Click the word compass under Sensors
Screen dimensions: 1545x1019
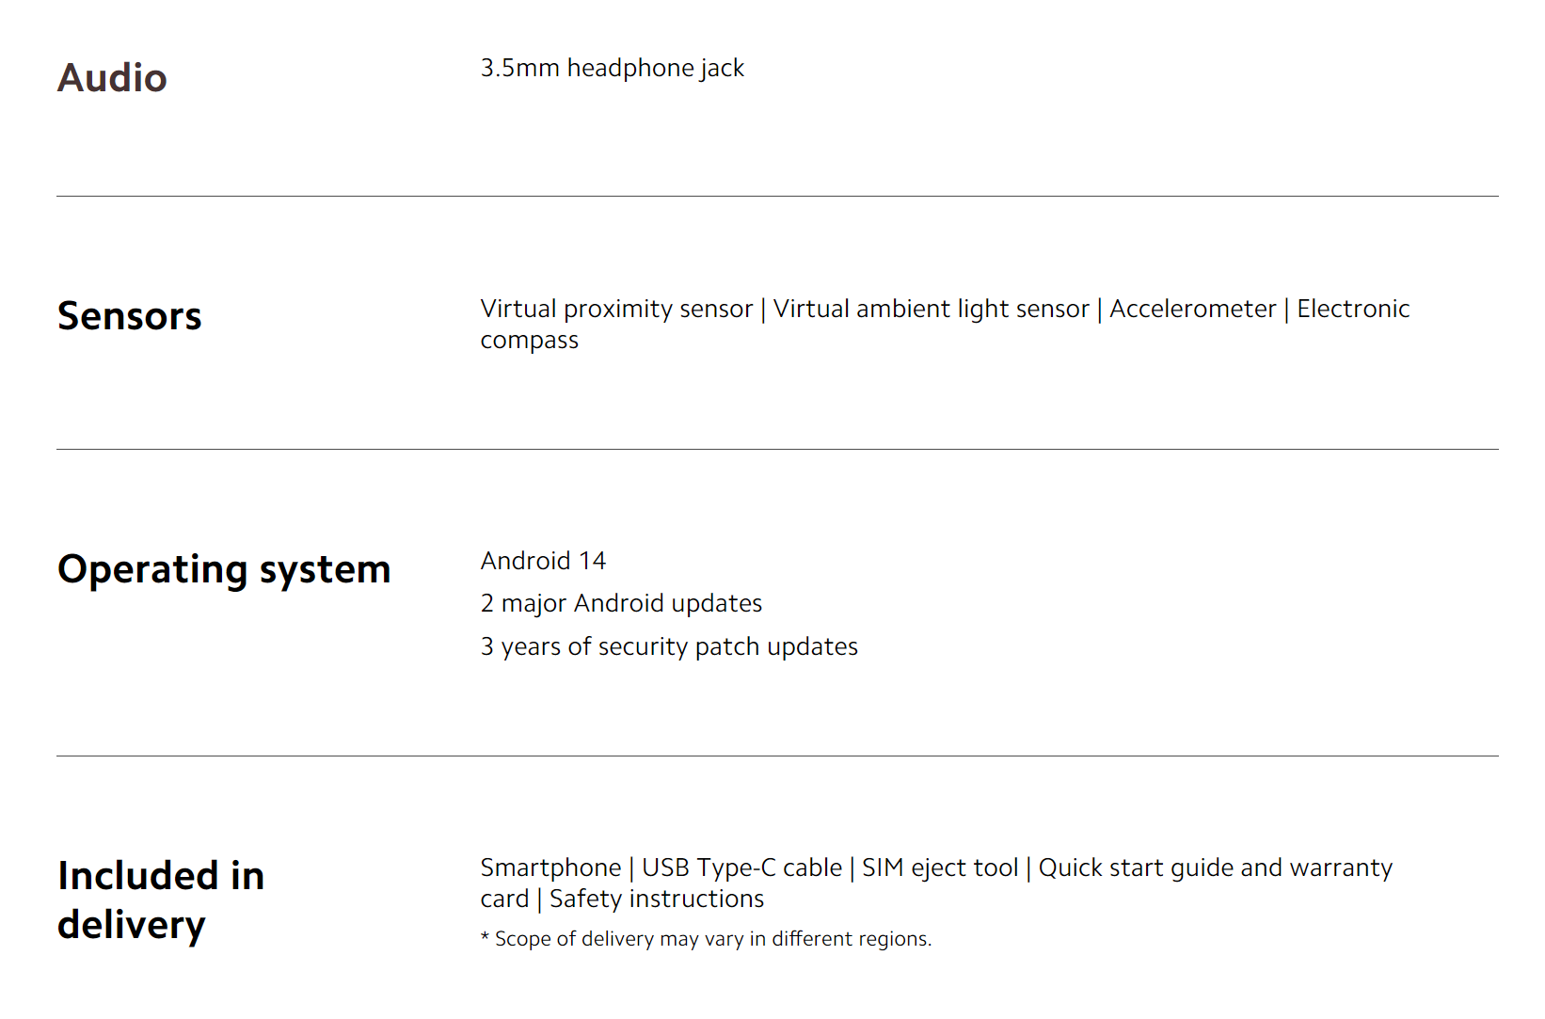point(530,341)
